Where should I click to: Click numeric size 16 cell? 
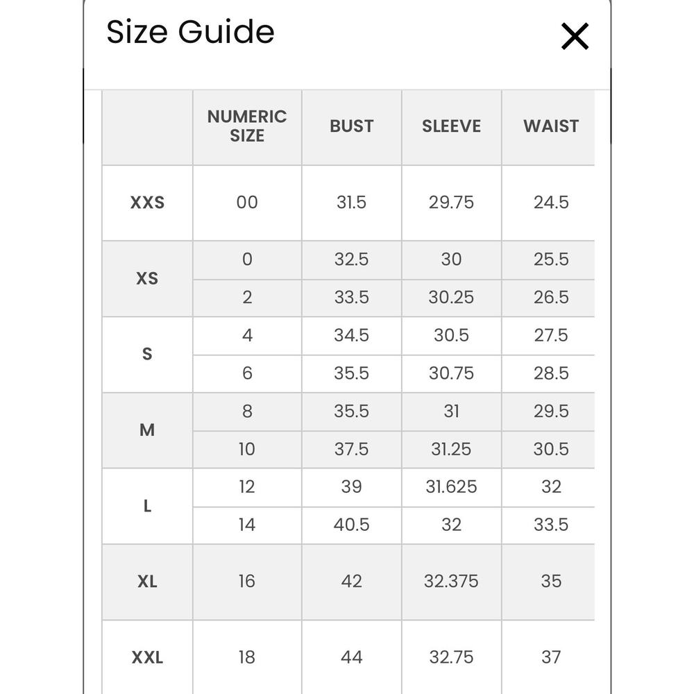(247, 582)
